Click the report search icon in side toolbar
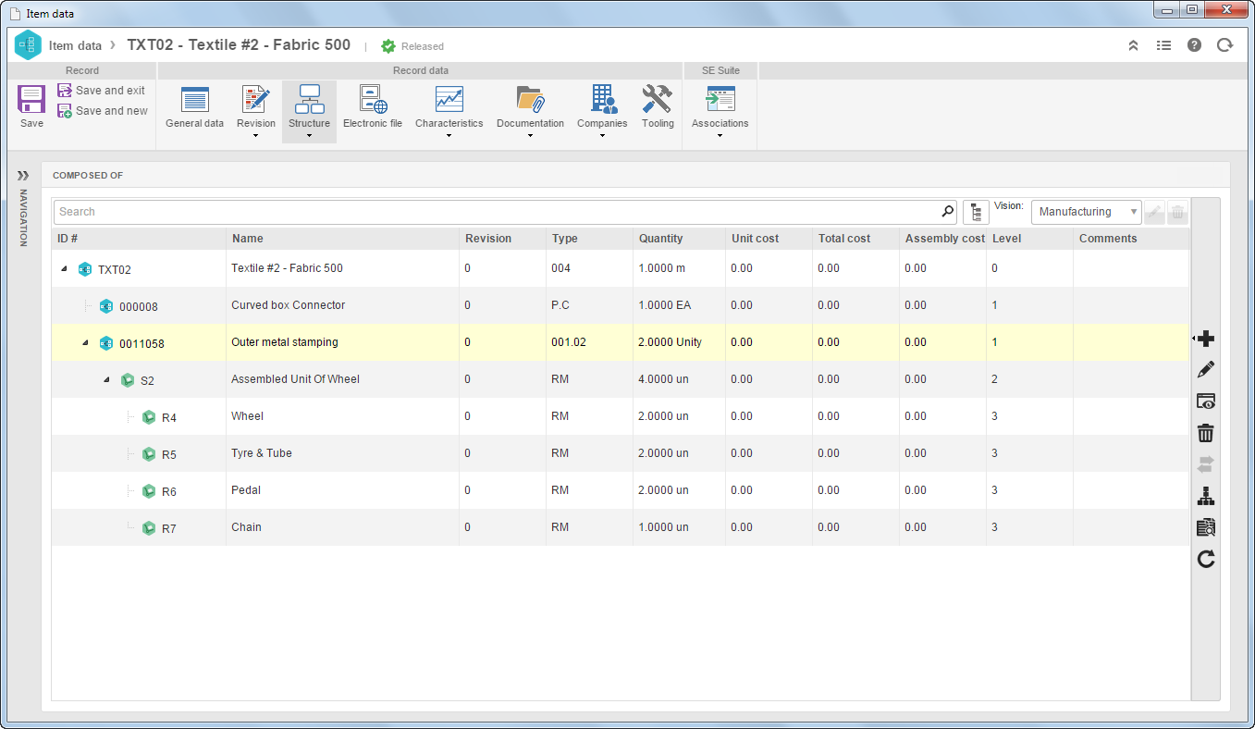This screenshot has height=729, width=1255. [1205, 528]
